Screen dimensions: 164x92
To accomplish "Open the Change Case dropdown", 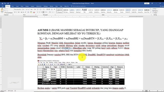I will (32, 9).
